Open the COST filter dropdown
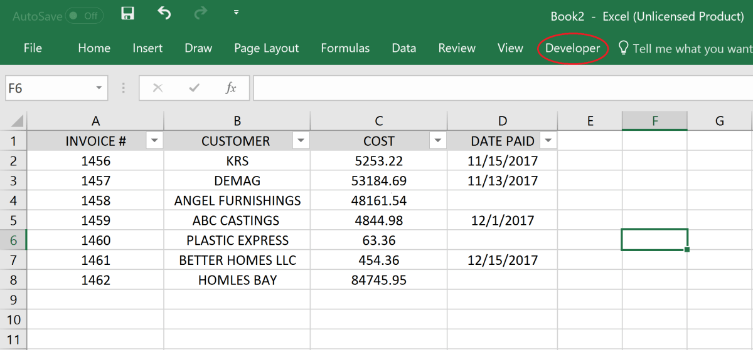Screen dimensions: 753x350 point(438,141)
